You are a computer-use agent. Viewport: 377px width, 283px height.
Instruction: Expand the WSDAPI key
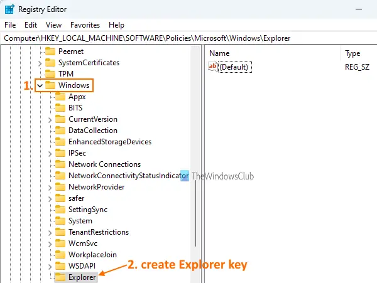[x=50, y=267]
